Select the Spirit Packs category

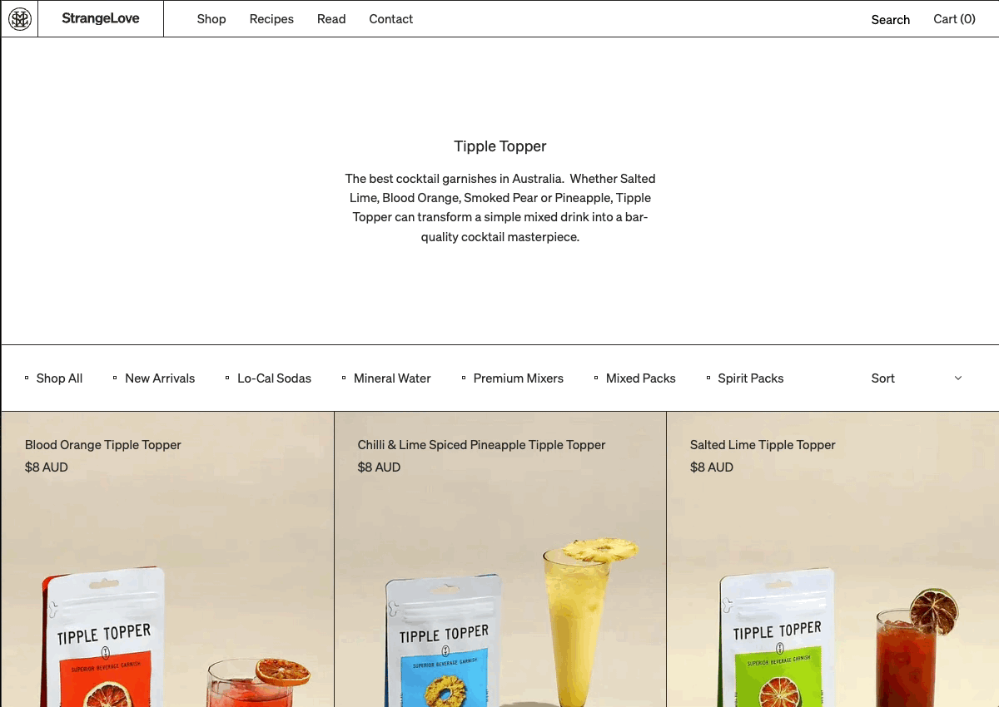(750, 378)
